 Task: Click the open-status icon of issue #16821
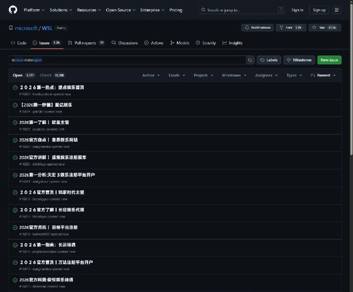tap(15, 175)
